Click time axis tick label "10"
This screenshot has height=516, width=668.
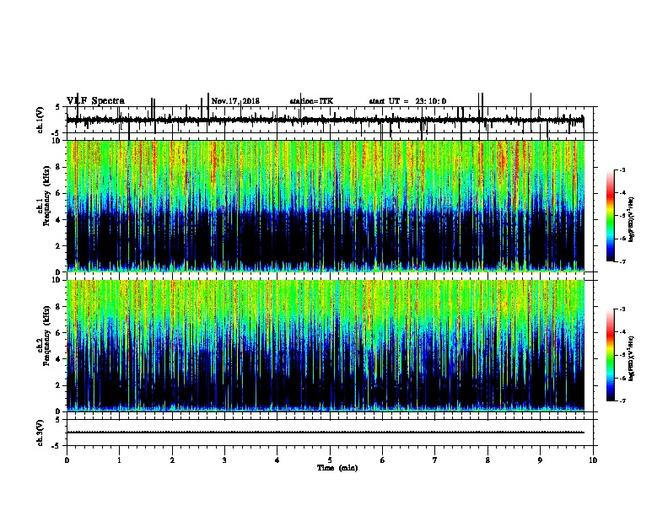(593, 460)
